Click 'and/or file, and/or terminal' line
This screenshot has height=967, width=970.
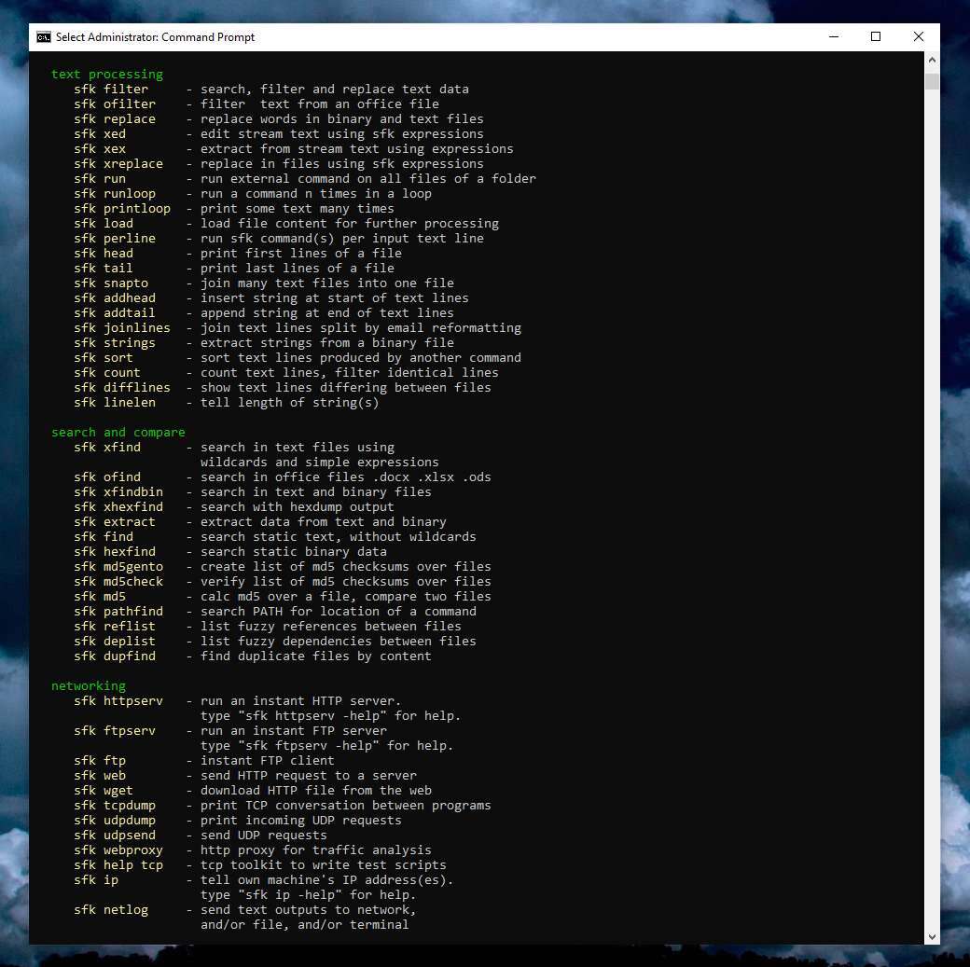(x=304, y=924)
